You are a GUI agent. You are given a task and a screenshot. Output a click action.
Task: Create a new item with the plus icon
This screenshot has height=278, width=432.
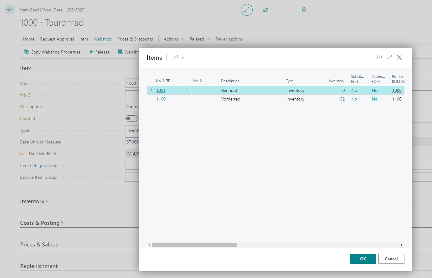point(285,10)
